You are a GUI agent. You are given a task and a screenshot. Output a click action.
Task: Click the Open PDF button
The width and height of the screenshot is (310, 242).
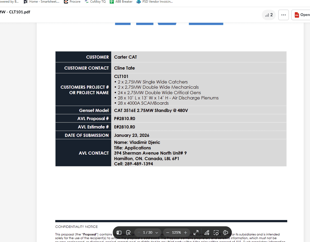pyautogui.click(x=301, y=15)
